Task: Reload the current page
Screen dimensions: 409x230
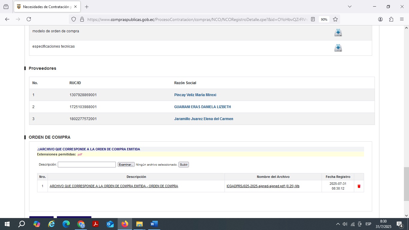Action: click(29, 19)
